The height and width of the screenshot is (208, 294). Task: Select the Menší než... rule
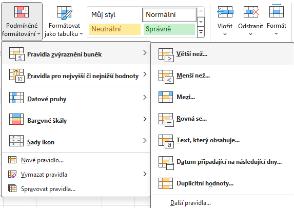click(x=222, y=76)
